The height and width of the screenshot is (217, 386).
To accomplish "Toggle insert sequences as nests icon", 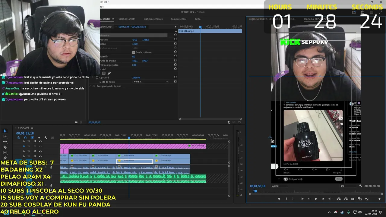I will [x=18, y=138].
